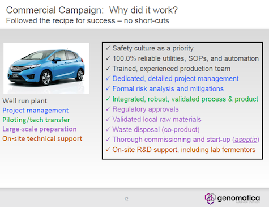Click the underlined word "aseptic"
Image resolution: width=269 pixels, height=207 pixels.
click(246, 140)
